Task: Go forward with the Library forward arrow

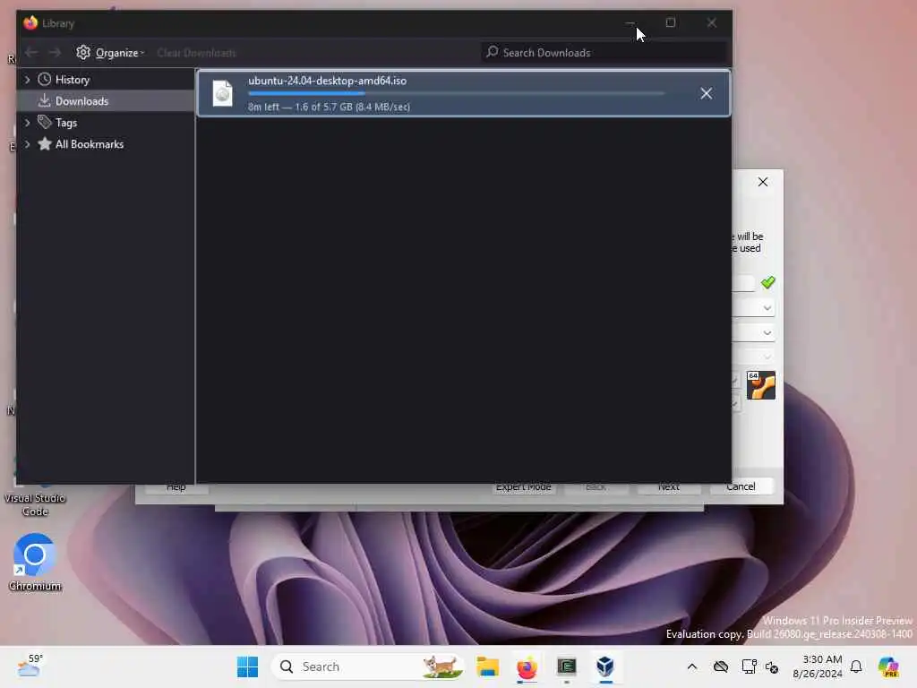Action: (x=55, y=53)
